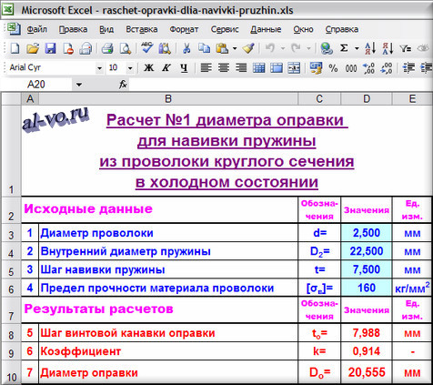The image size is (433, 385).
Task: Click the Paste clipboard icon
Action: [222, 48]
